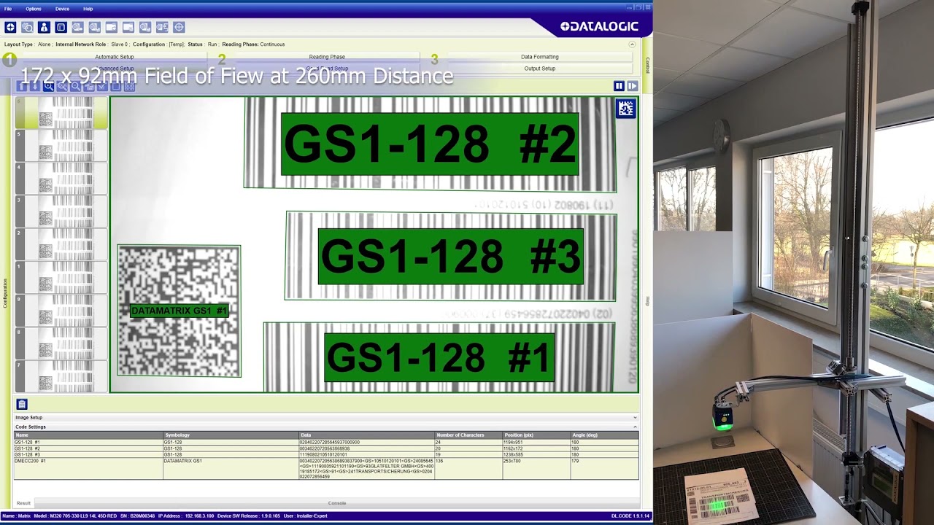
Task: Click the Angle (deg) column header
Action: [604, 435]
